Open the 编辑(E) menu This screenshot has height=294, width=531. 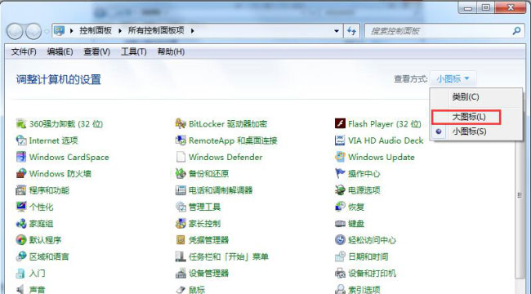(x=60, y=51)
